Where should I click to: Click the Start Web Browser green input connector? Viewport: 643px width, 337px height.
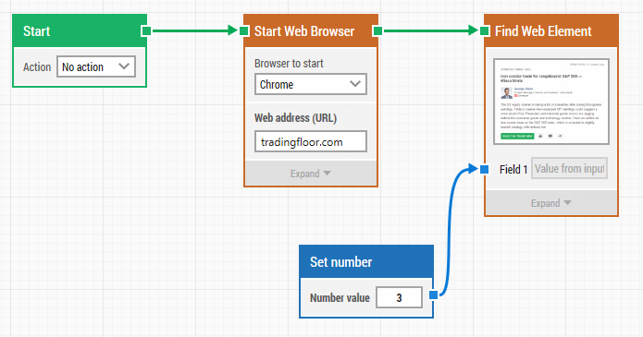pyautogui.click(x=244, y=30)
